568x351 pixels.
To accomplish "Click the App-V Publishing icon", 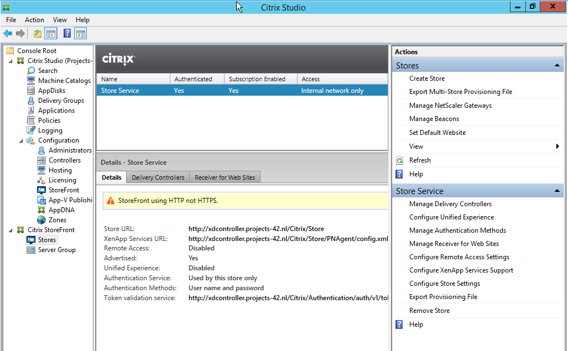I will click(x=42, y=200).
